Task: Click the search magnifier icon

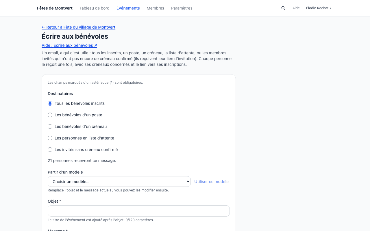Action: click(283, 8)
